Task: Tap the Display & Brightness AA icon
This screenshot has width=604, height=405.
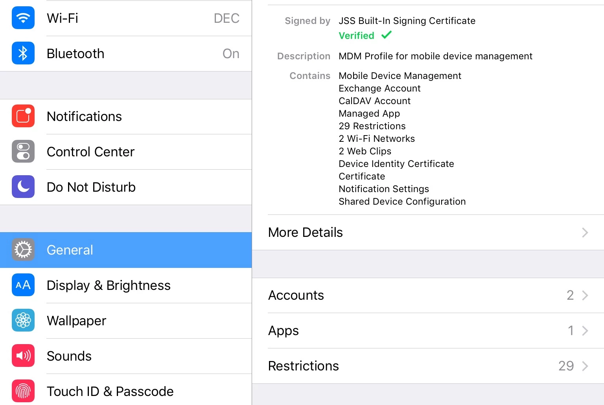Action: click(x=23, y=285)
